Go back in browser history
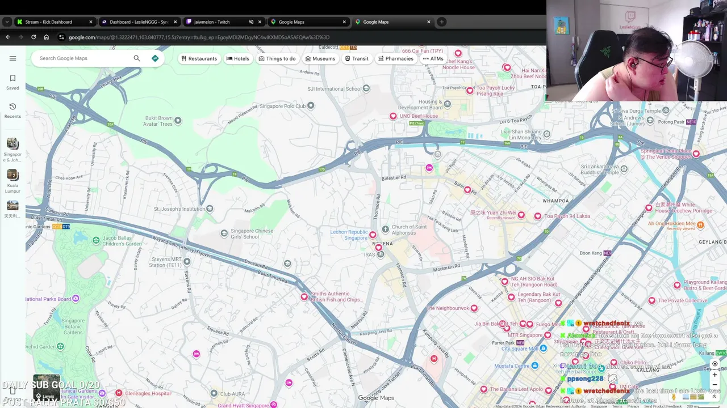Viewport: 727px width, 408px height. coord(8,37)
